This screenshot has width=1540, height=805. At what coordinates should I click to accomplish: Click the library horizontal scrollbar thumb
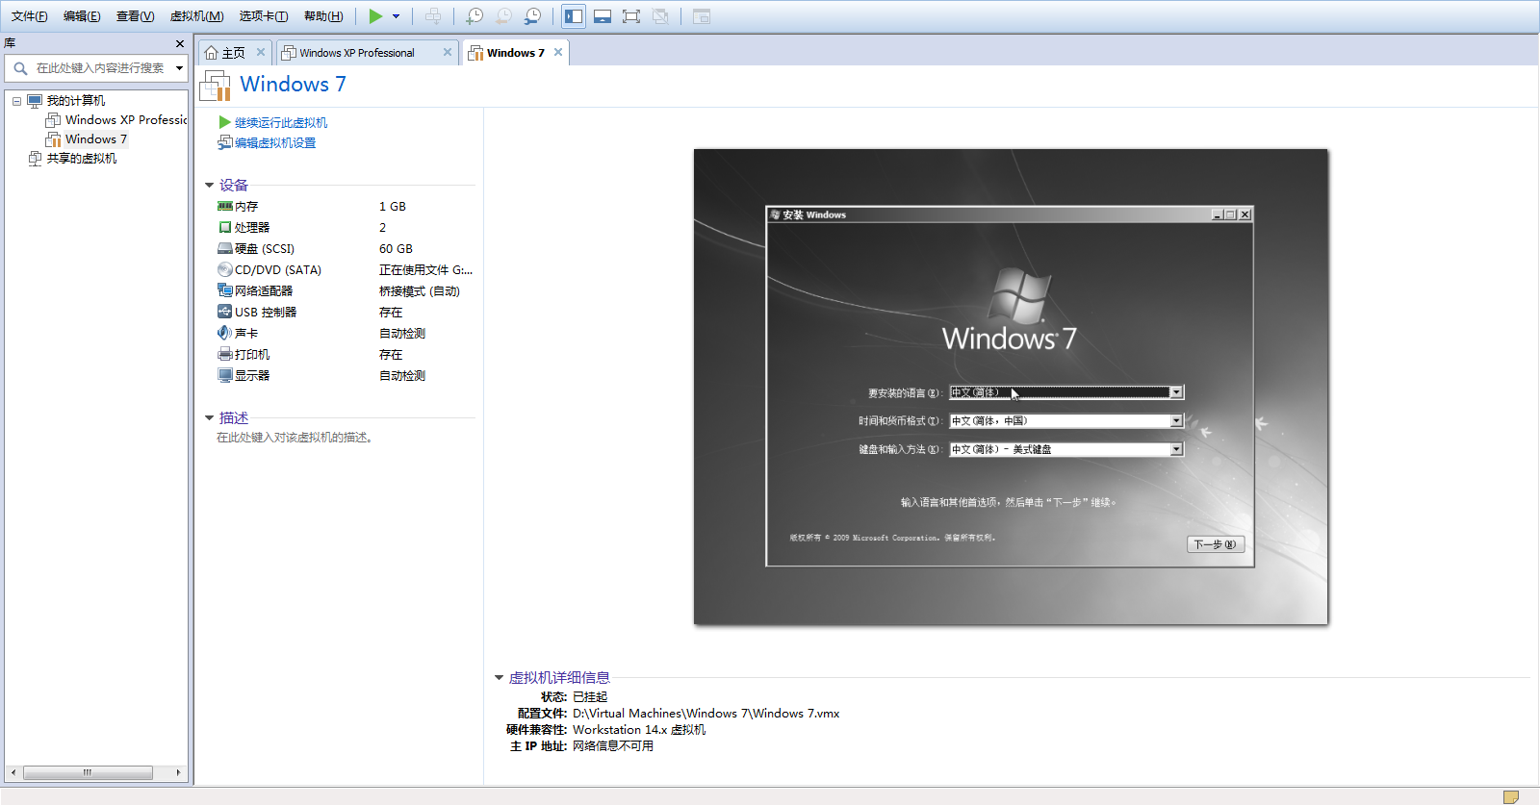click(x=88, y=772)
